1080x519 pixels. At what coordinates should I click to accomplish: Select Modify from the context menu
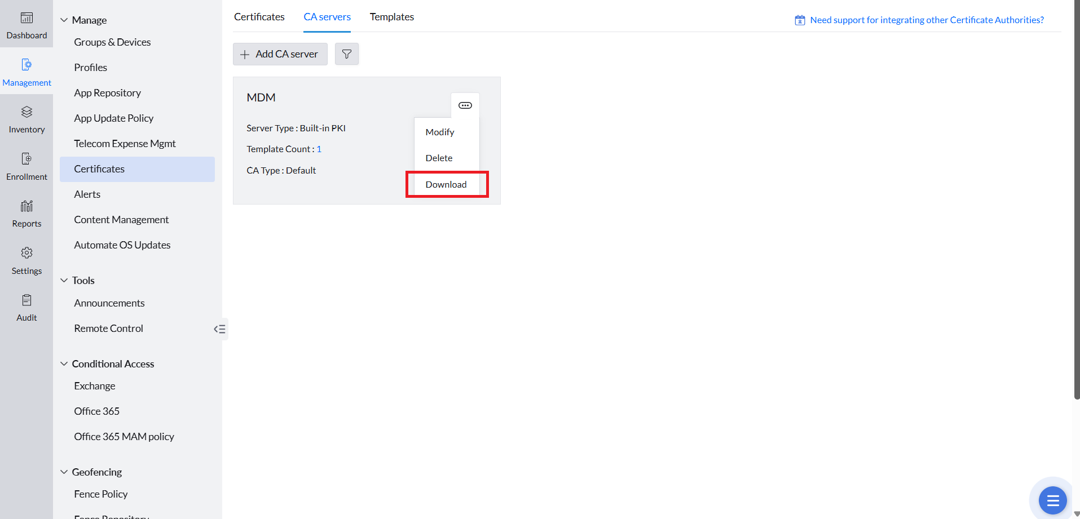click(x=440, y=131)
